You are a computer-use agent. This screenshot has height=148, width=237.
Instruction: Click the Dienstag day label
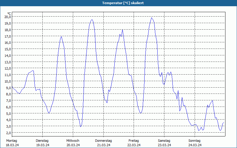point(42,141)
